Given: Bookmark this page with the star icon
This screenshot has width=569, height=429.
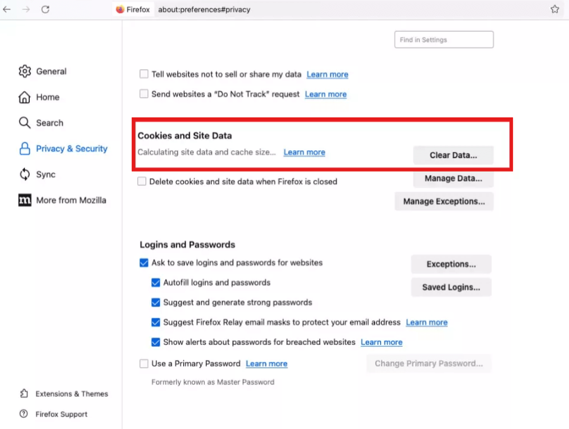Looking at the screenshot, I should [x=555, y=9].
